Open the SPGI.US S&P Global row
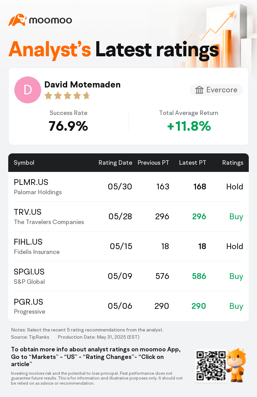 coord(128,277)
